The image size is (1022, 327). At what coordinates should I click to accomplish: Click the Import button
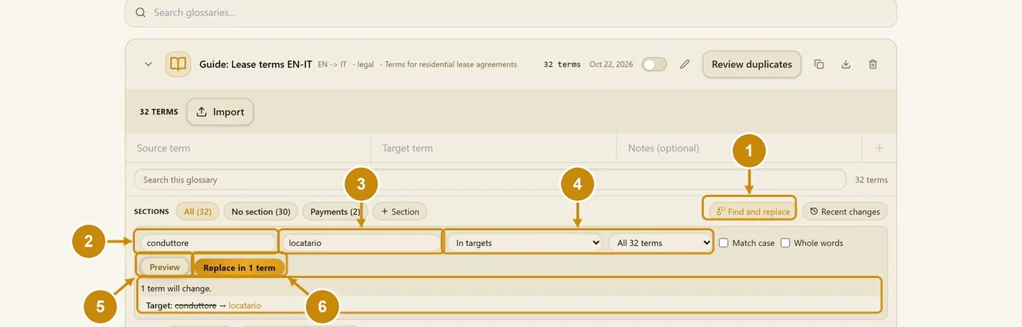[x=220, y=112]
